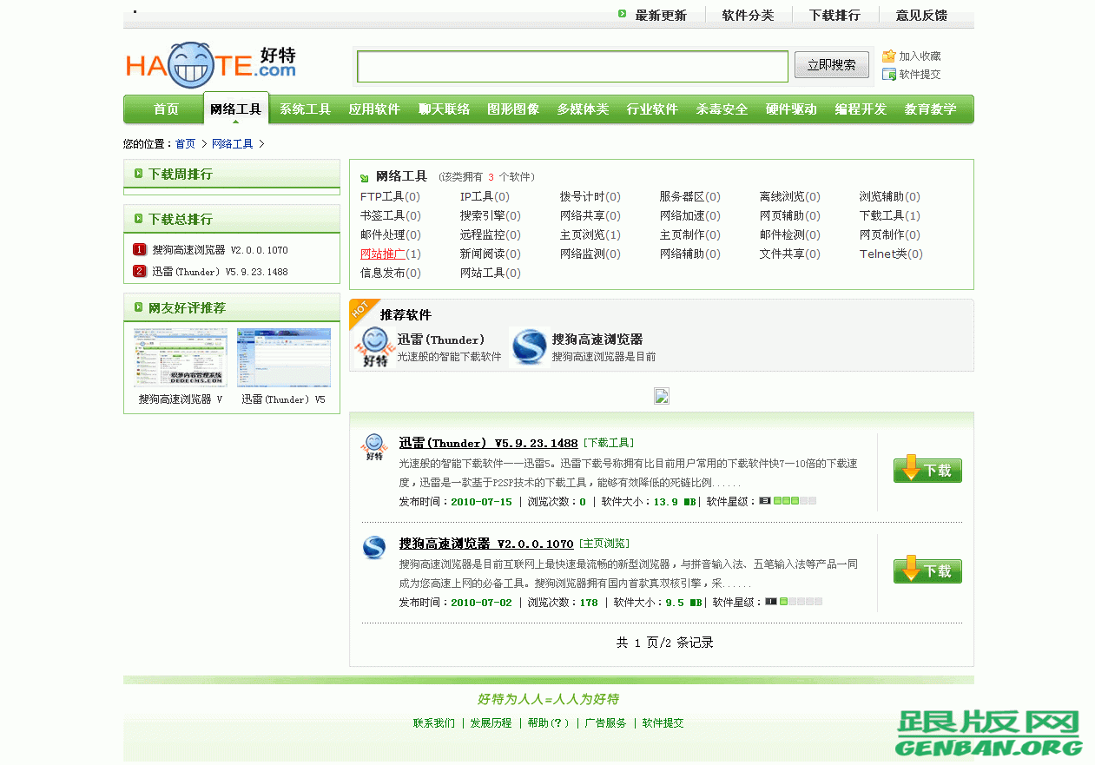The width and height of the screenshot is (1095, 765).
Task: Click the Sogou S icon in the browser download listing
Action: click(373, 548)
